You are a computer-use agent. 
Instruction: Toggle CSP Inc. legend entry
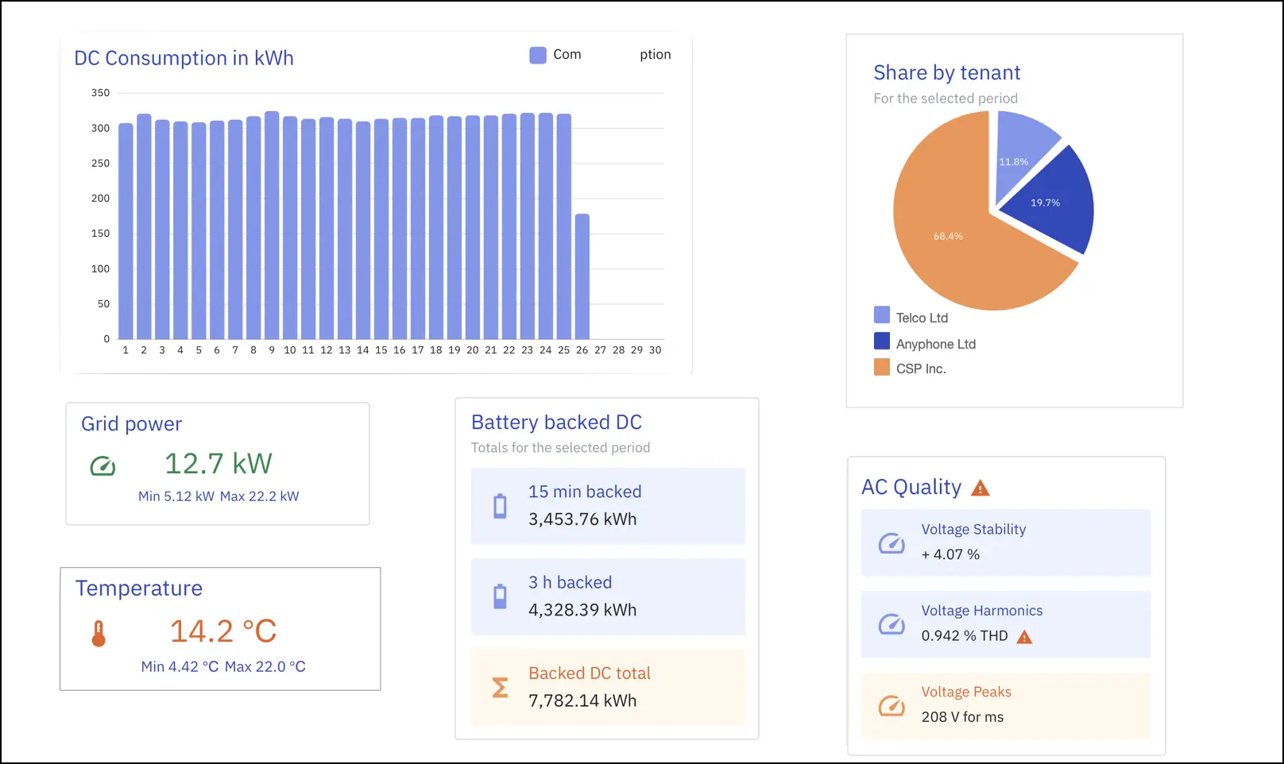[x=920, y=368]
